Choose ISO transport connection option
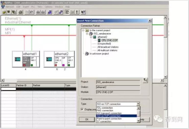Image resolution: width=189 pixels, height=129 pixels. (x=109, y=113)
